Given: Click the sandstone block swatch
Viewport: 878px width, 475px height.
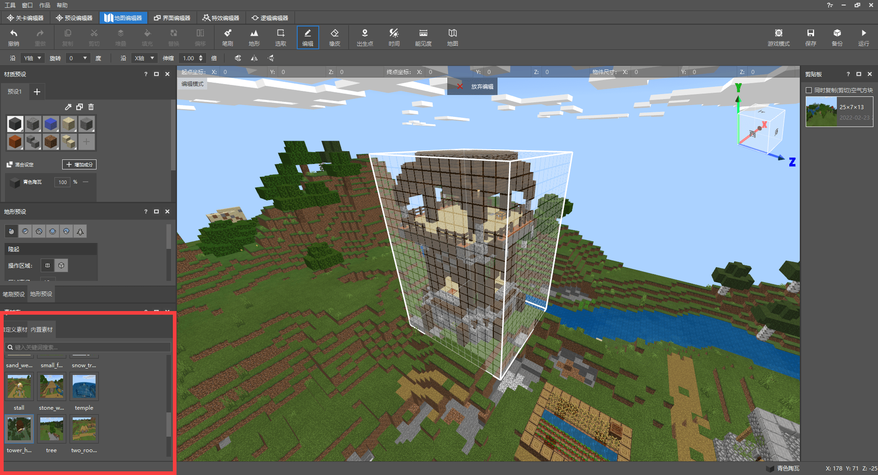Looking at the screenshot, I should coord(69,124).
